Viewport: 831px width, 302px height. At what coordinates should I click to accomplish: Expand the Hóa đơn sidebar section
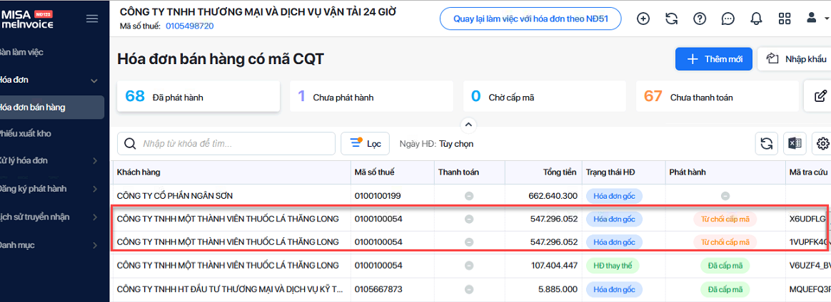[94, 81]
